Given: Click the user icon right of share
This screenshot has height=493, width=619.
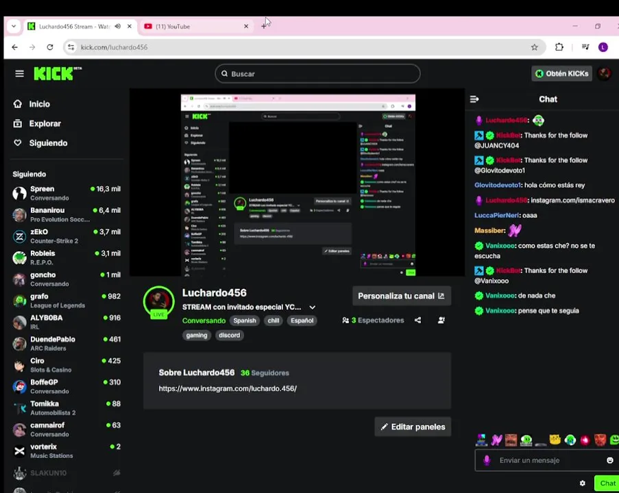Looking at the screenshot, I should (x=441, y=320).
